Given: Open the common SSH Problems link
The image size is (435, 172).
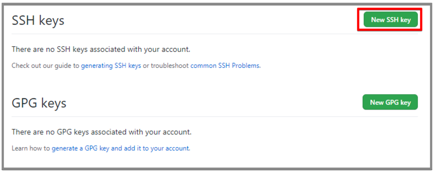Looking at the screenshot, I should (x=225, y=66).
